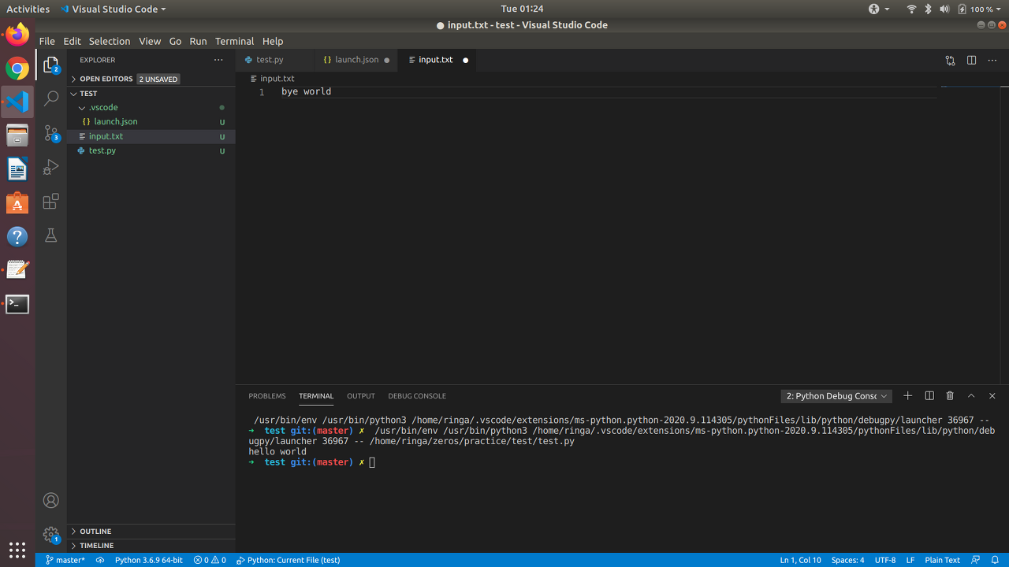Open the Explorer view in activity bar
The image size is (1009, 567).
[51, 65]
